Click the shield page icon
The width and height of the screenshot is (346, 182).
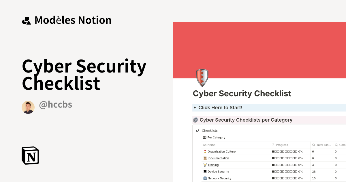tap(202, 77)
